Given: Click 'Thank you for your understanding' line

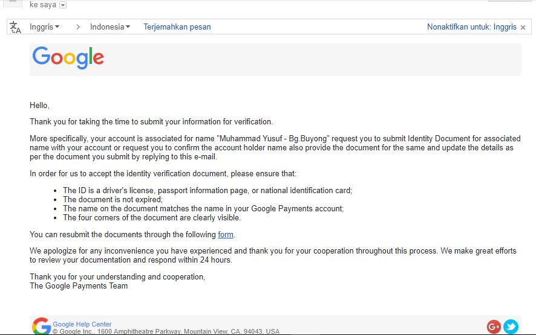Looking at the screenshot, I should coord(117,276).
